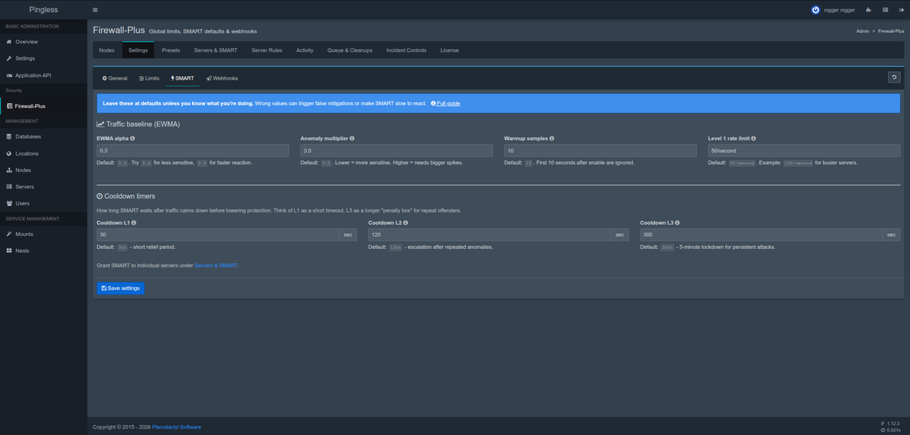Click the 'sec' unit label of Cooldown L3
The width and height of the screenshot is (910, 435).
[892, 235]
